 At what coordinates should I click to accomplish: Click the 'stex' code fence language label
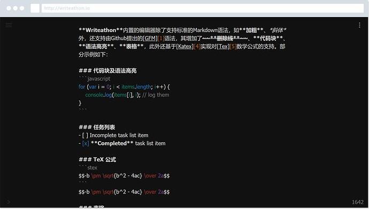point(92,167)
